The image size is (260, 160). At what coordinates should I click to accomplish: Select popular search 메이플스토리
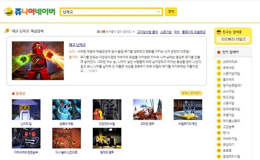click(231, 121)
